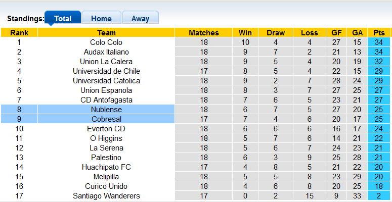
Task: Select the Away standings tab
Action: 140,19
